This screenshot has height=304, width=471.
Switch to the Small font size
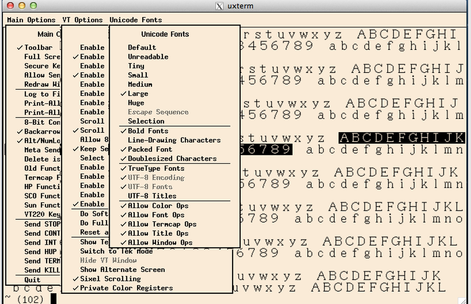coord(138,75)
